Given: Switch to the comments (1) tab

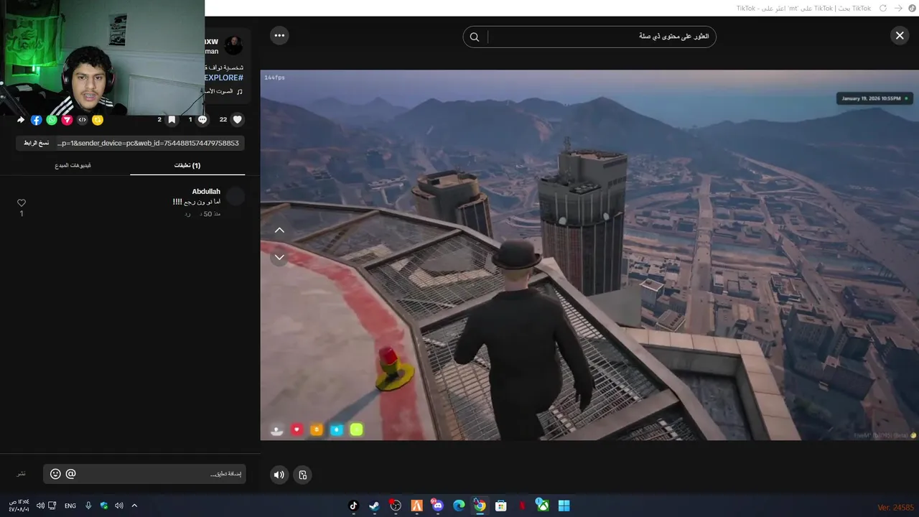Looking at the screenshot, I should click(x=187, y=166).
